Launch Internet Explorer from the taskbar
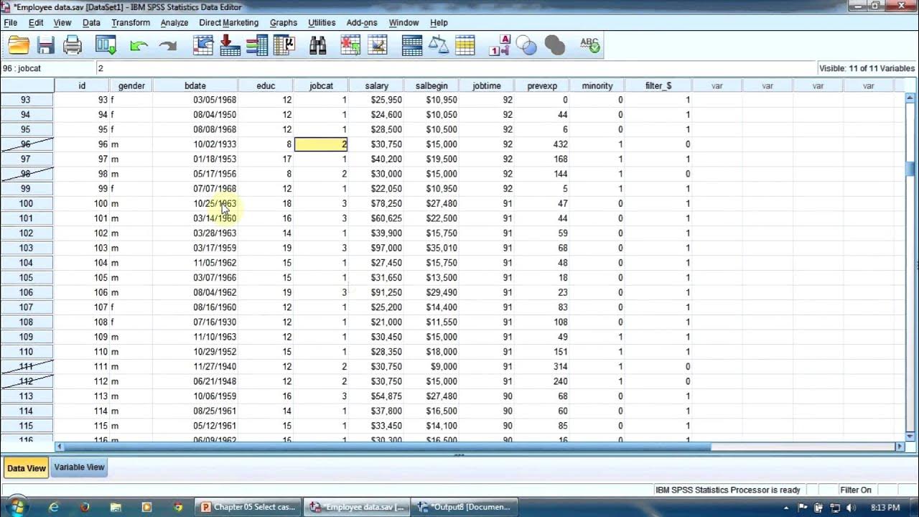 (54, 507)
